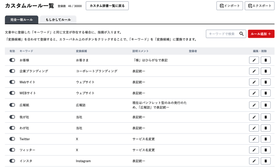Screen dimensions: 280x168
Task: Delete the お客様 rule with trash icon
Action: click(266, 60)
